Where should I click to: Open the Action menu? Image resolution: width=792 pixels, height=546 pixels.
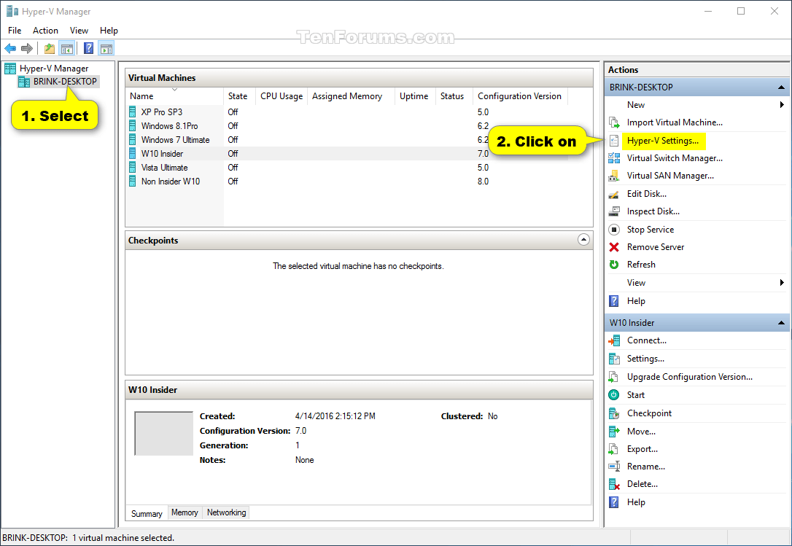(x=45, y=31)
